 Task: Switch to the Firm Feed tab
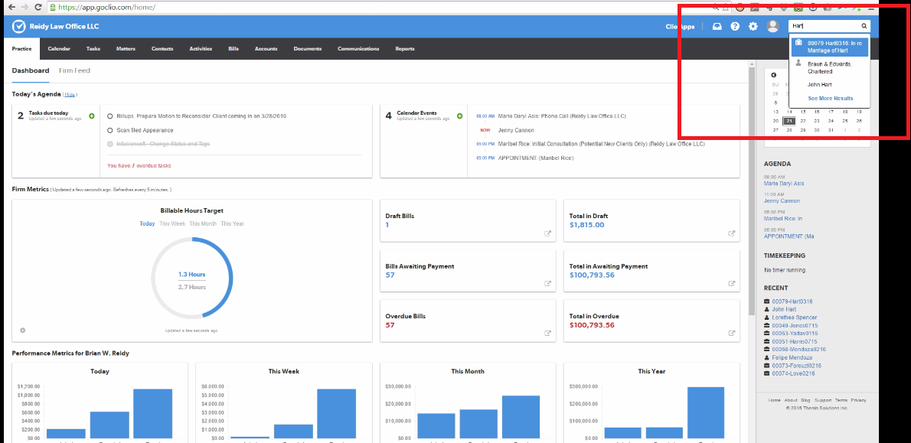74,70
